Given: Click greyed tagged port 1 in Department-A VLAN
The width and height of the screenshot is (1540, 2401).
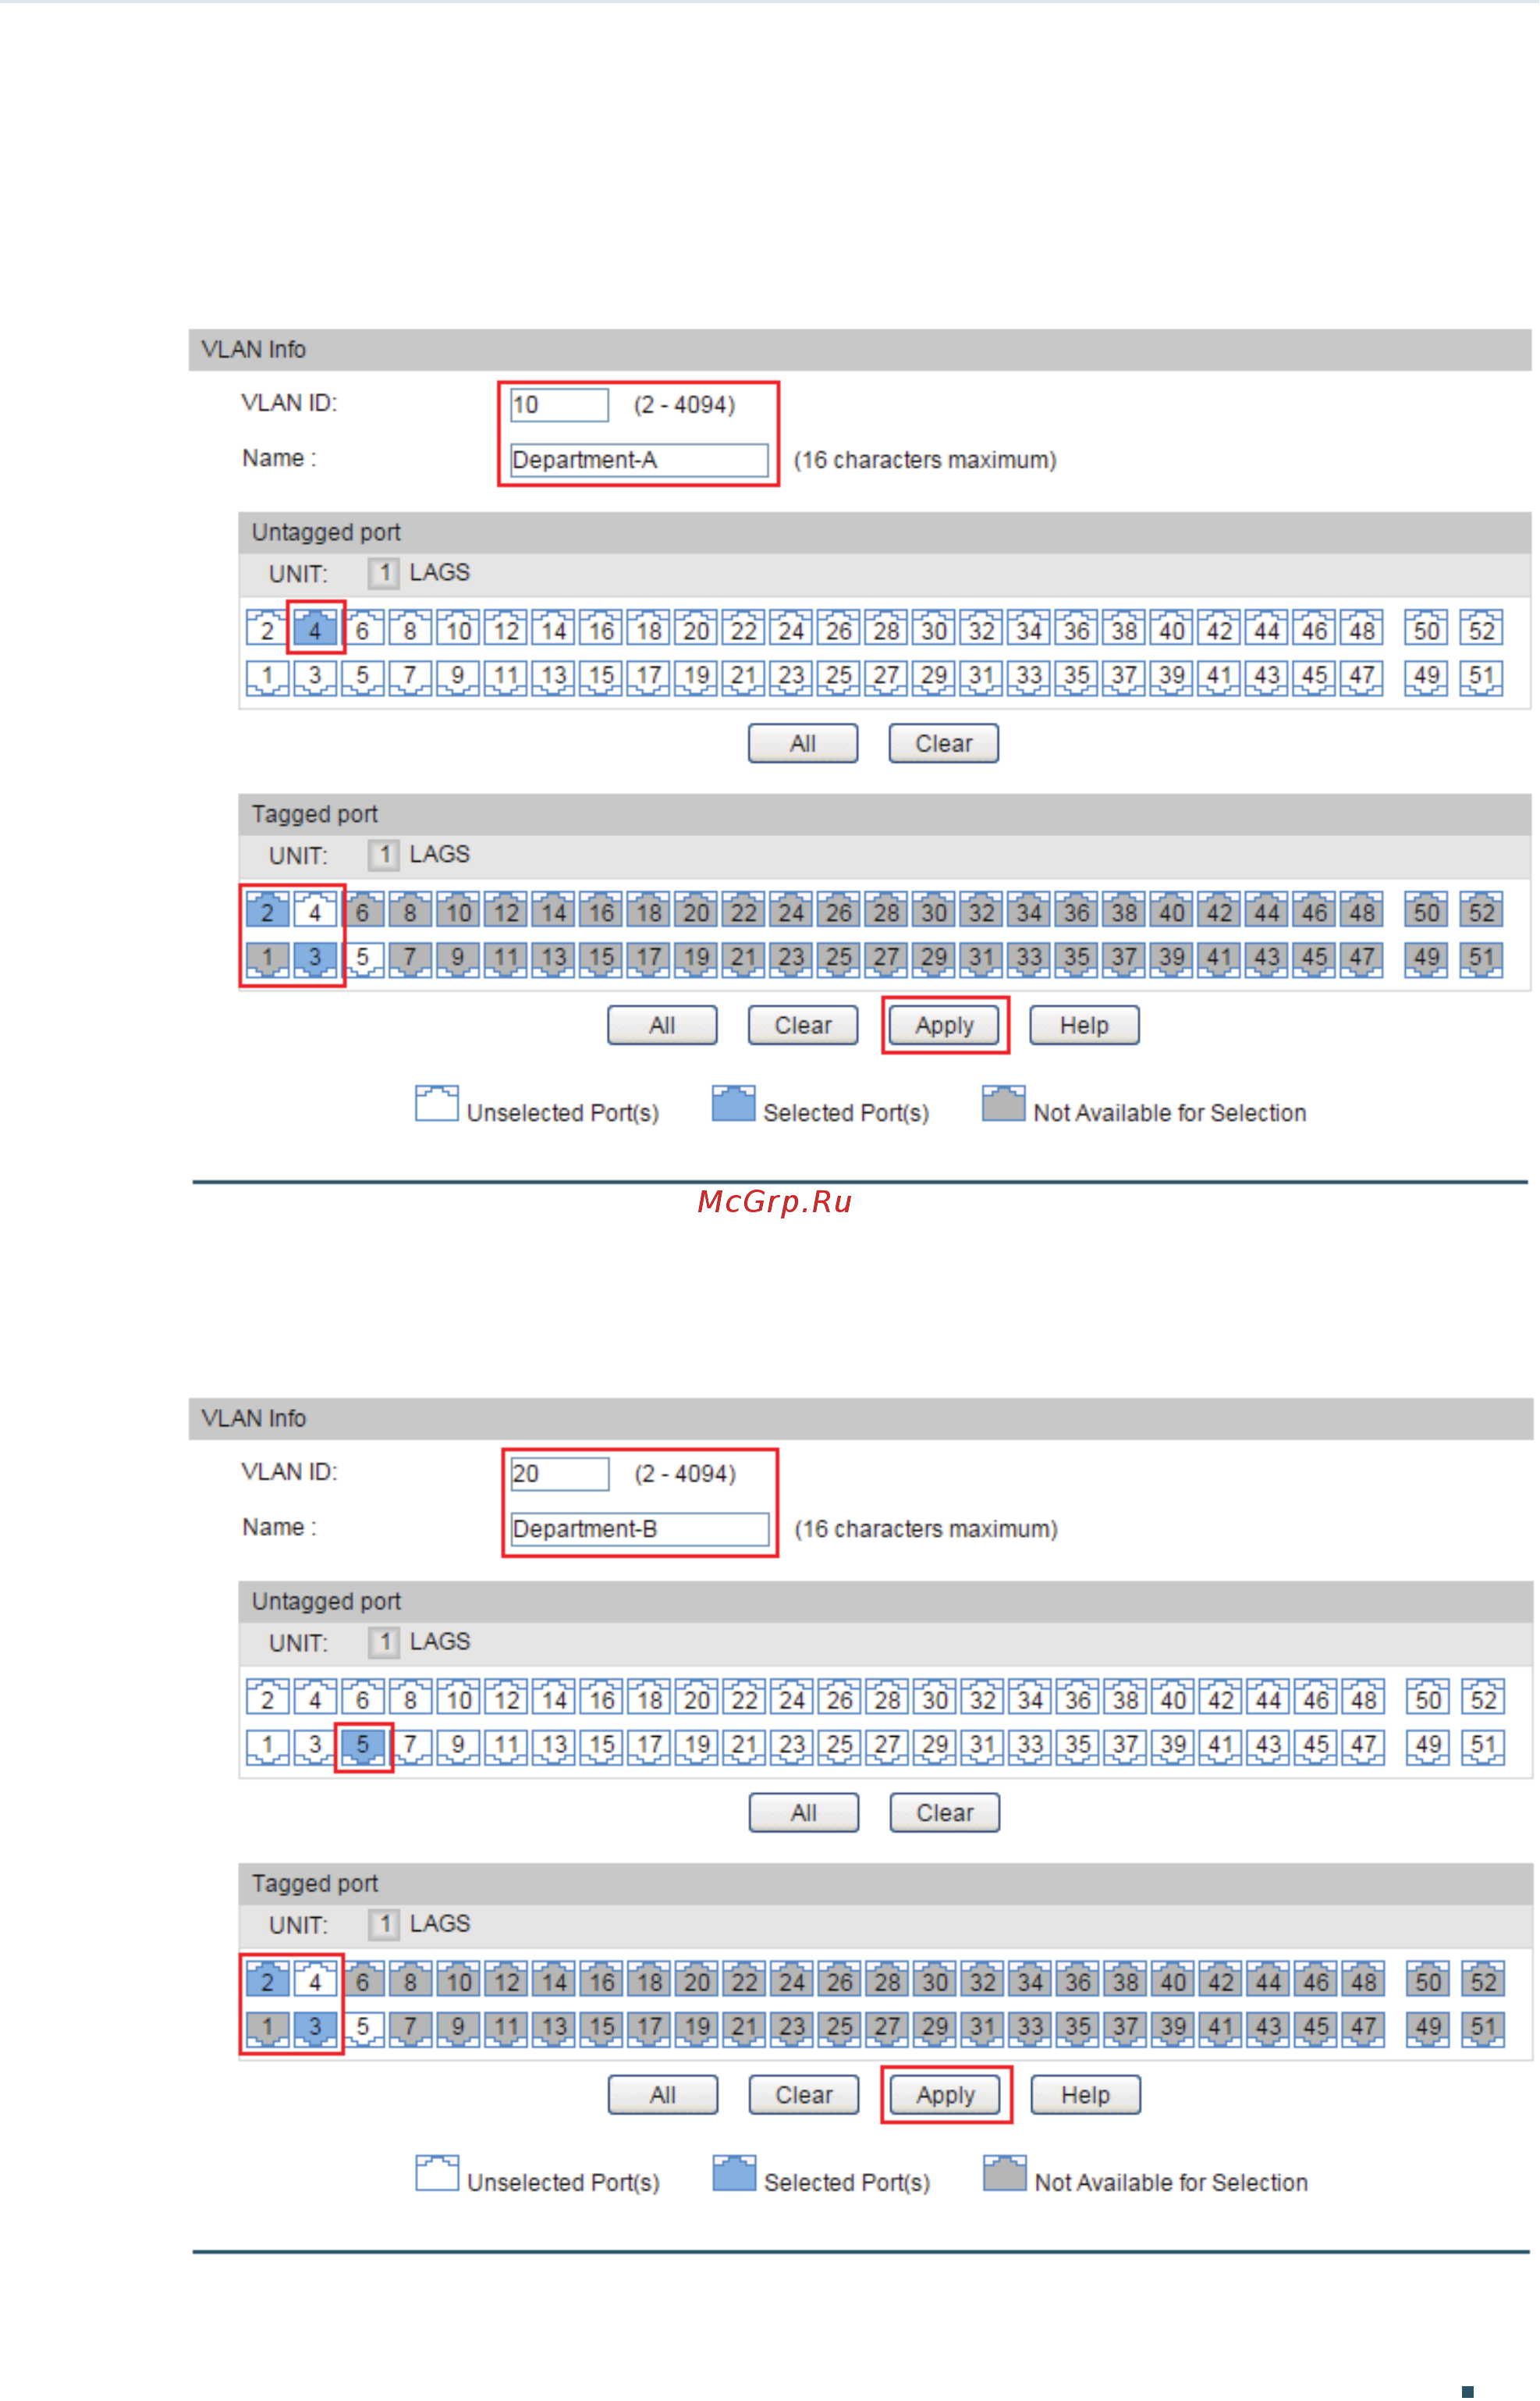Looking at the screenshot, I should pyautogui.click(x=267, y=959).
